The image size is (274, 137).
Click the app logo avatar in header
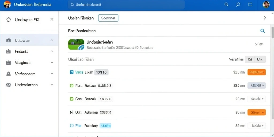point(7,4)
